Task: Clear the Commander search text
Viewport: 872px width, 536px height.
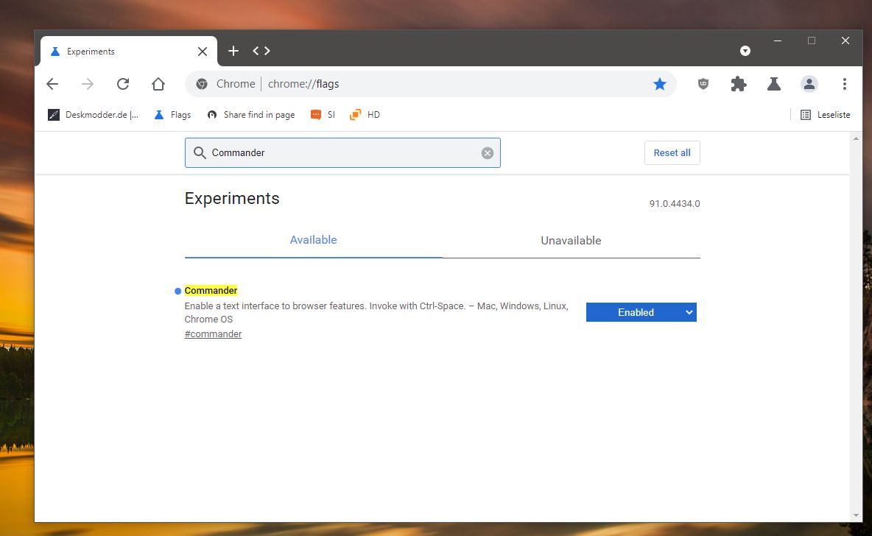Action: [487, 153]
